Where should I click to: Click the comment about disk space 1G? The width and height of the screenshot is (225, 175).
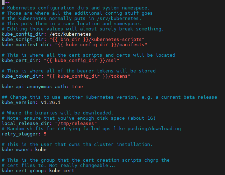coord(79,118)
